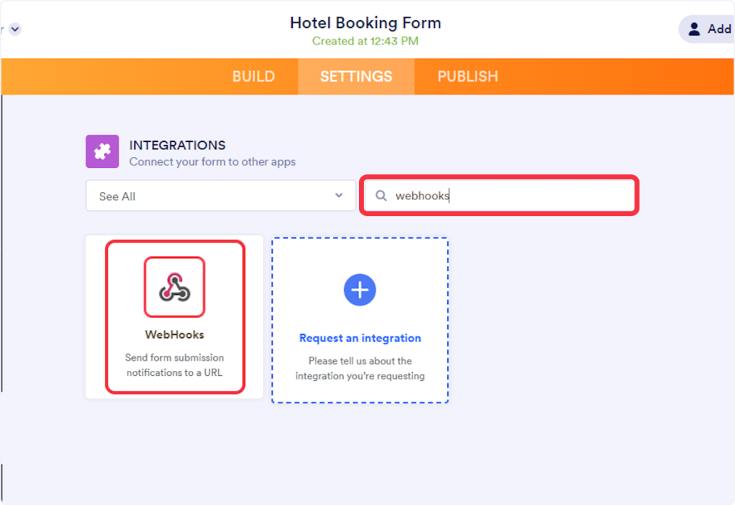Click the WebHooks logo icon
Screen dimensions: 735x505
click(x=174, y=287)
